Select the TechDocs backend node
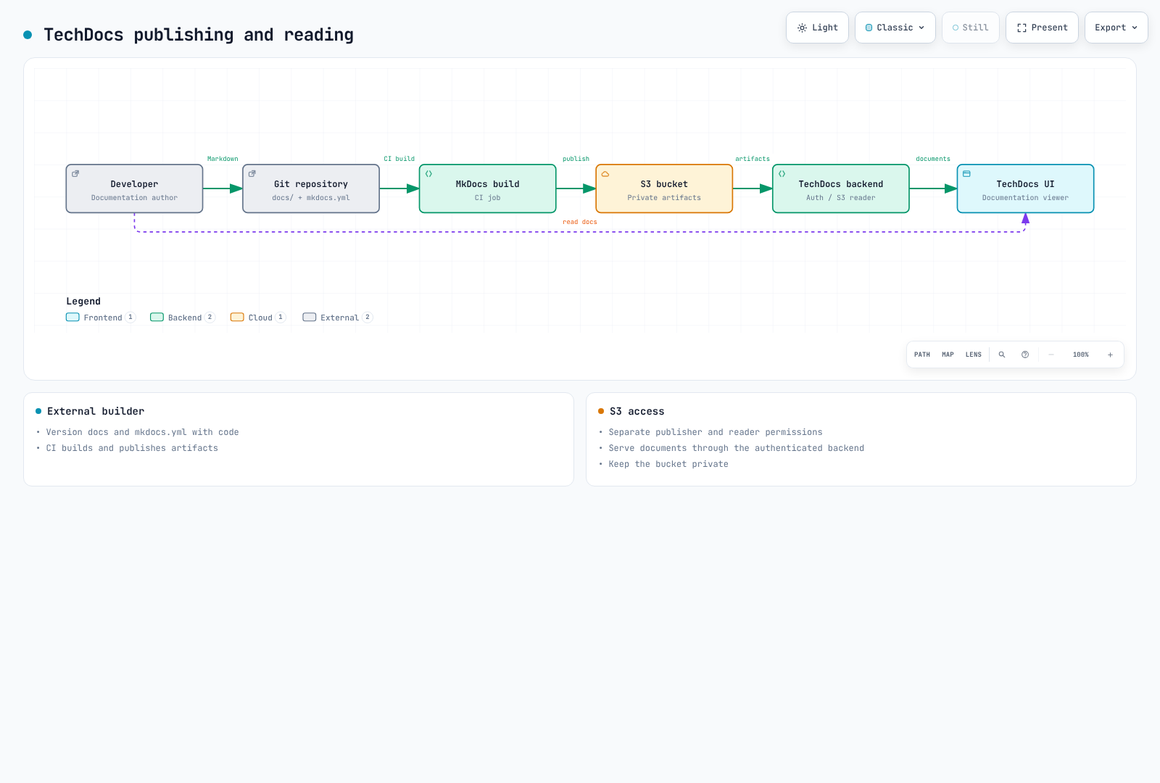This screenshot has width=1160, height=783. [841, 188]
